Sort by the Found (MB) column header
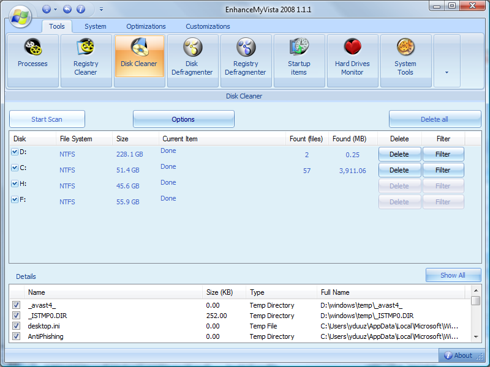Screen dimensions: 490x367 point(353,139)
